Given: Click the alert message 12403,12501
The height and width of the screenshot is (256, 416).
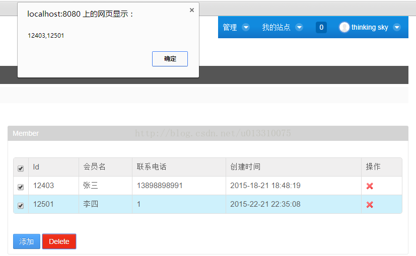Looking at the screenshot, I should (46, 36).
